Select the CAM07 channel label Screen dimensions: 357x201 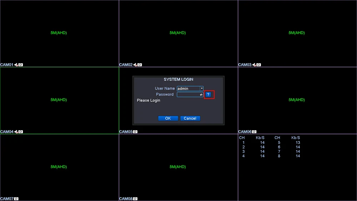click(7, 199)
